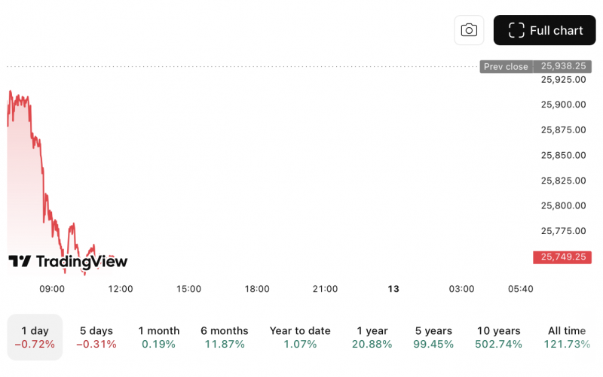Viewport: 603px width, 377px height.
Task: Open the Full chart button
Action: tap(544, 30)
